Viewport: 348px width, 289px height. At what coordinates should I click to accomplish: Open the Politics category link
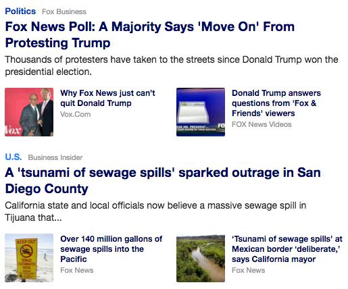(20, 11)
